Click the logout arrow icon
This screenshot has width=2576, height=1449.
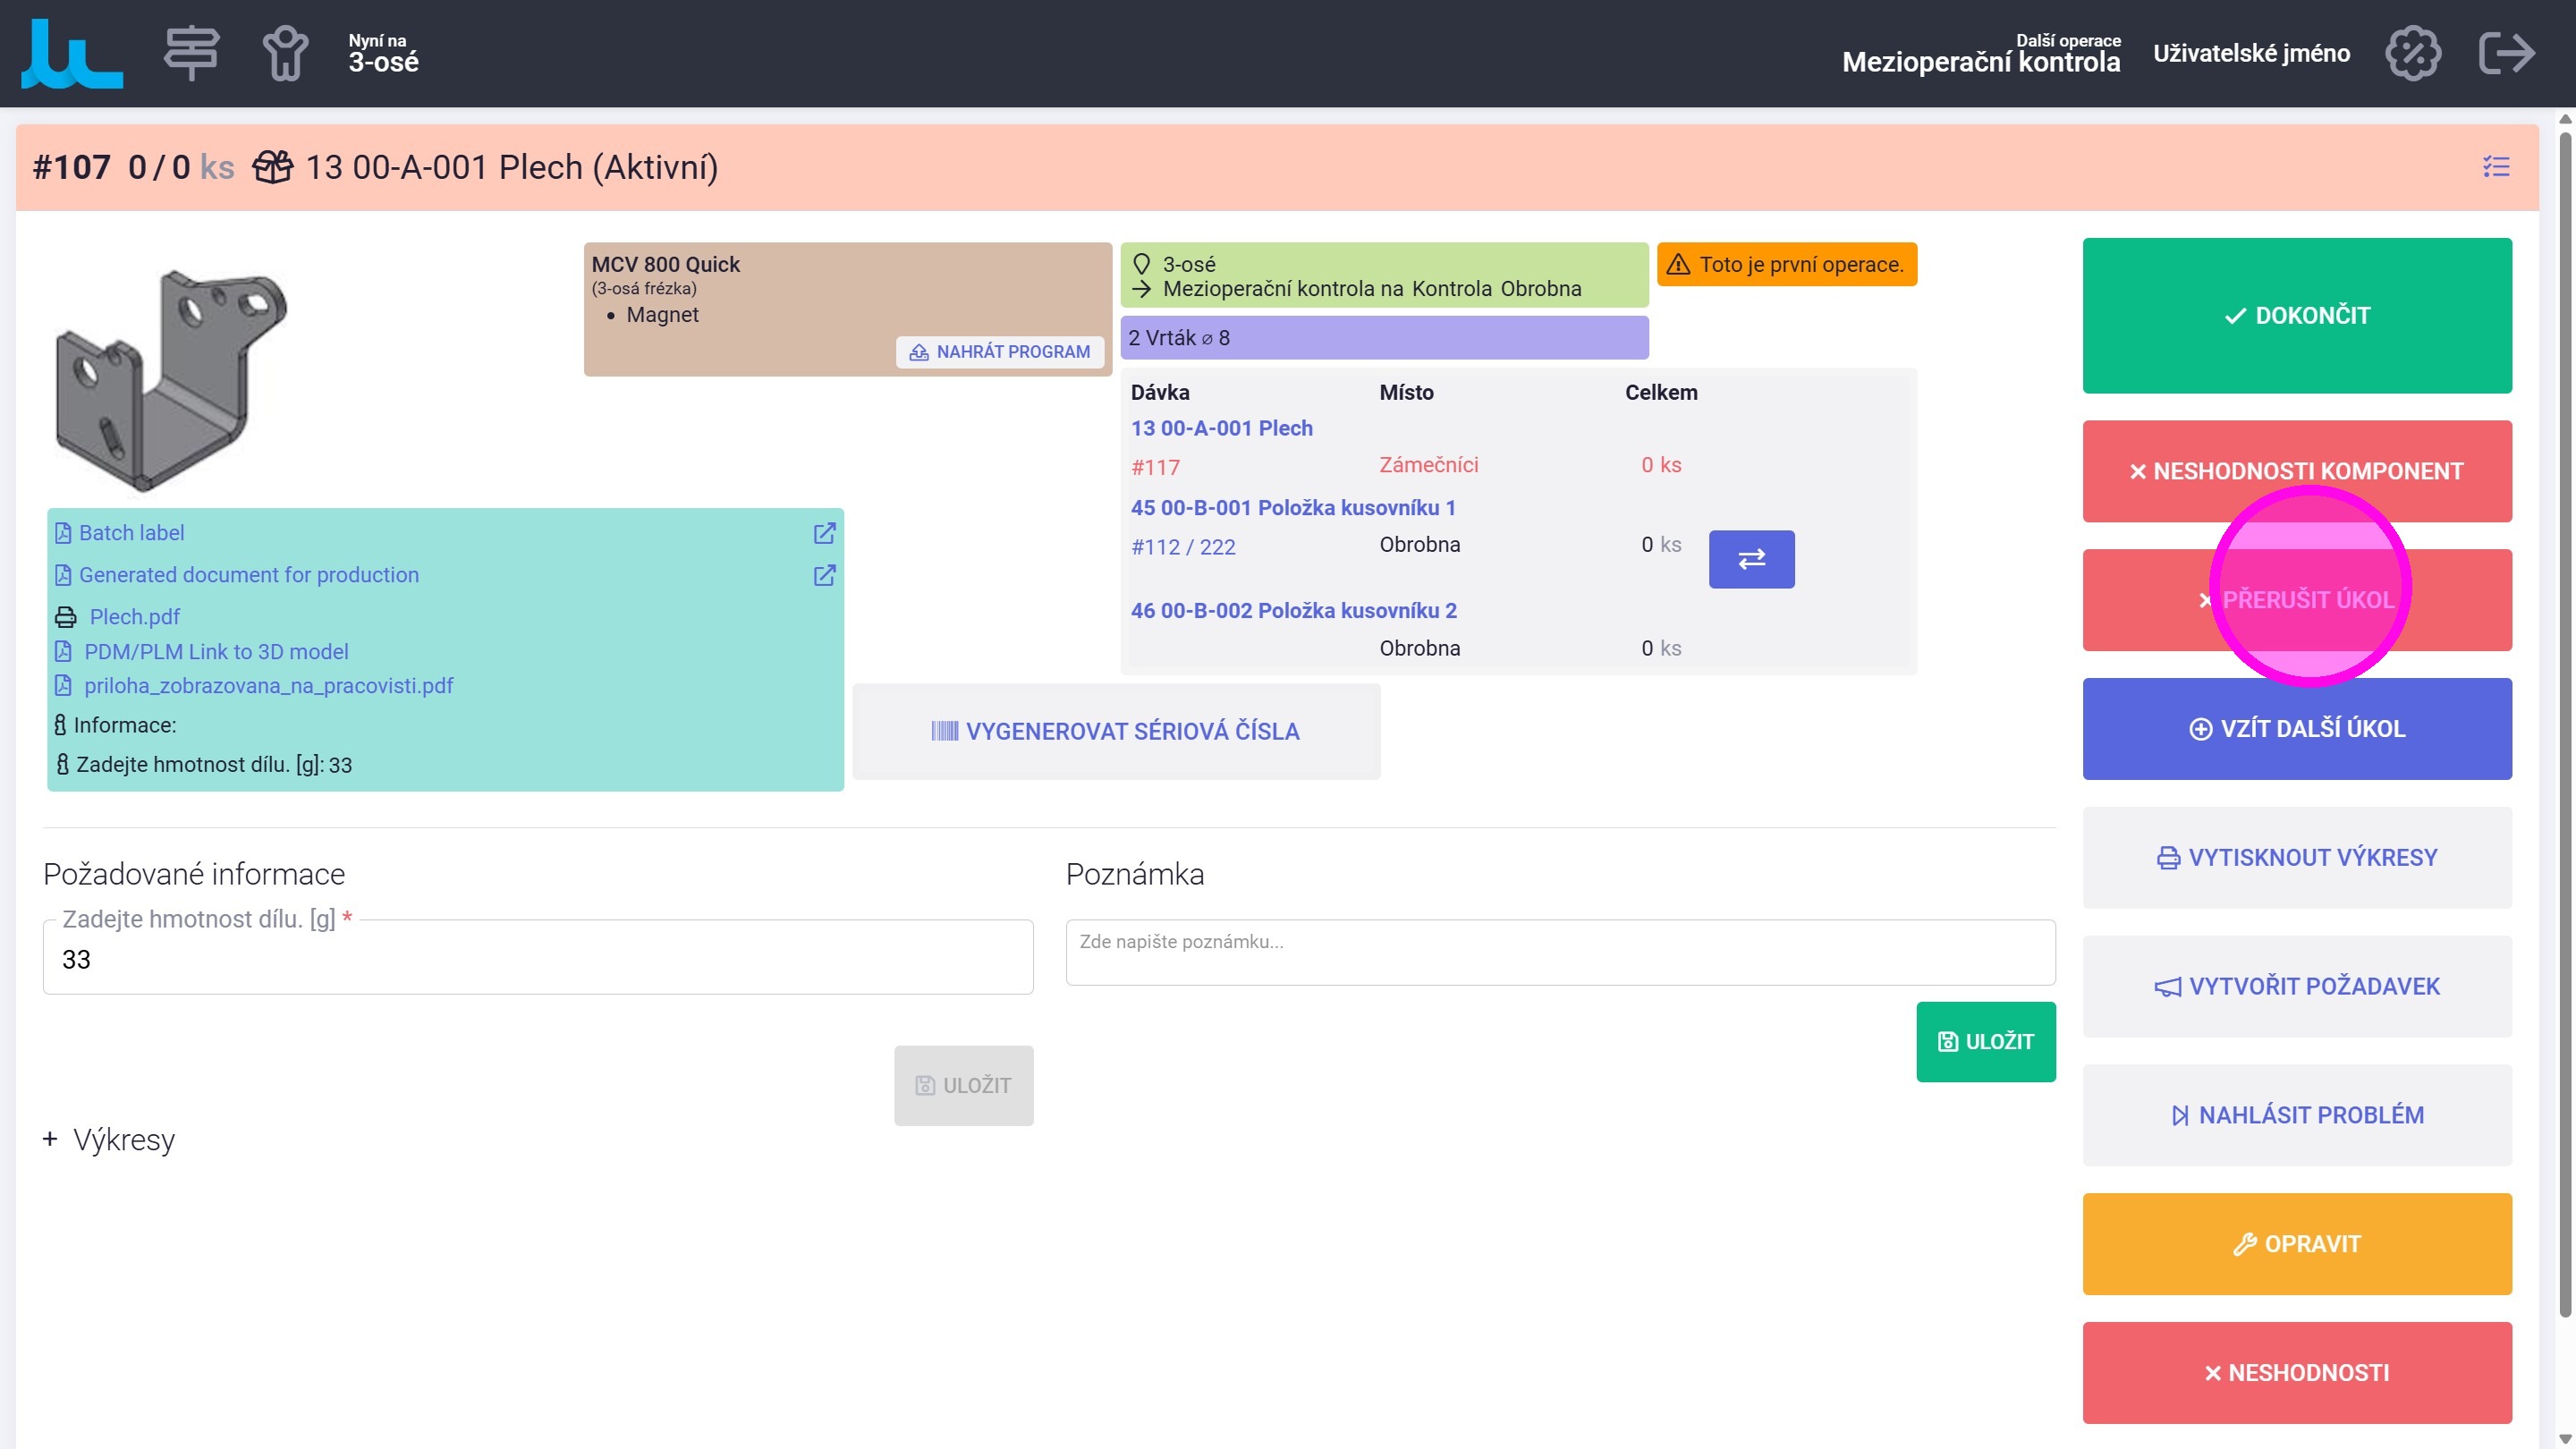click(2506, 53)
